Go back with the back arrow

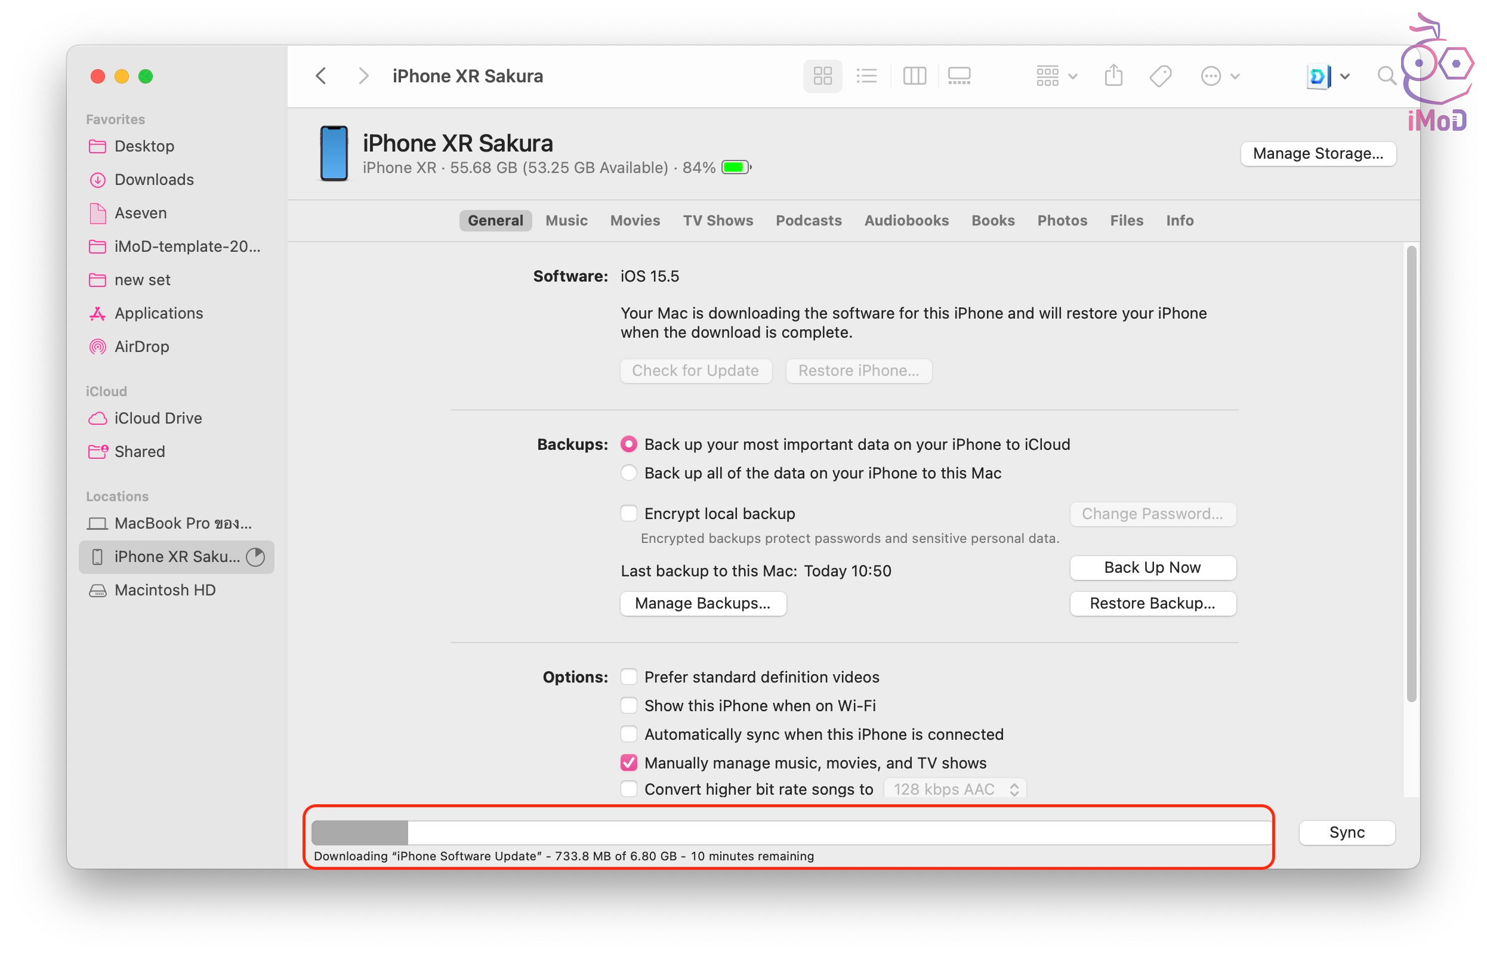pos(321,76)
